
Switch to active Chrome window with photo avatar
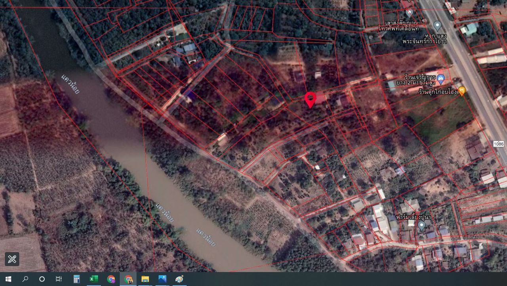(x=128, y=279)
